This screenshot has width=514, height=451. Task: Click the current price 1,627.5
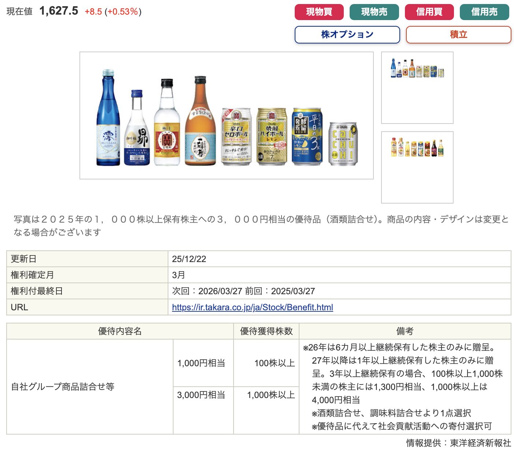coord(59,11)
